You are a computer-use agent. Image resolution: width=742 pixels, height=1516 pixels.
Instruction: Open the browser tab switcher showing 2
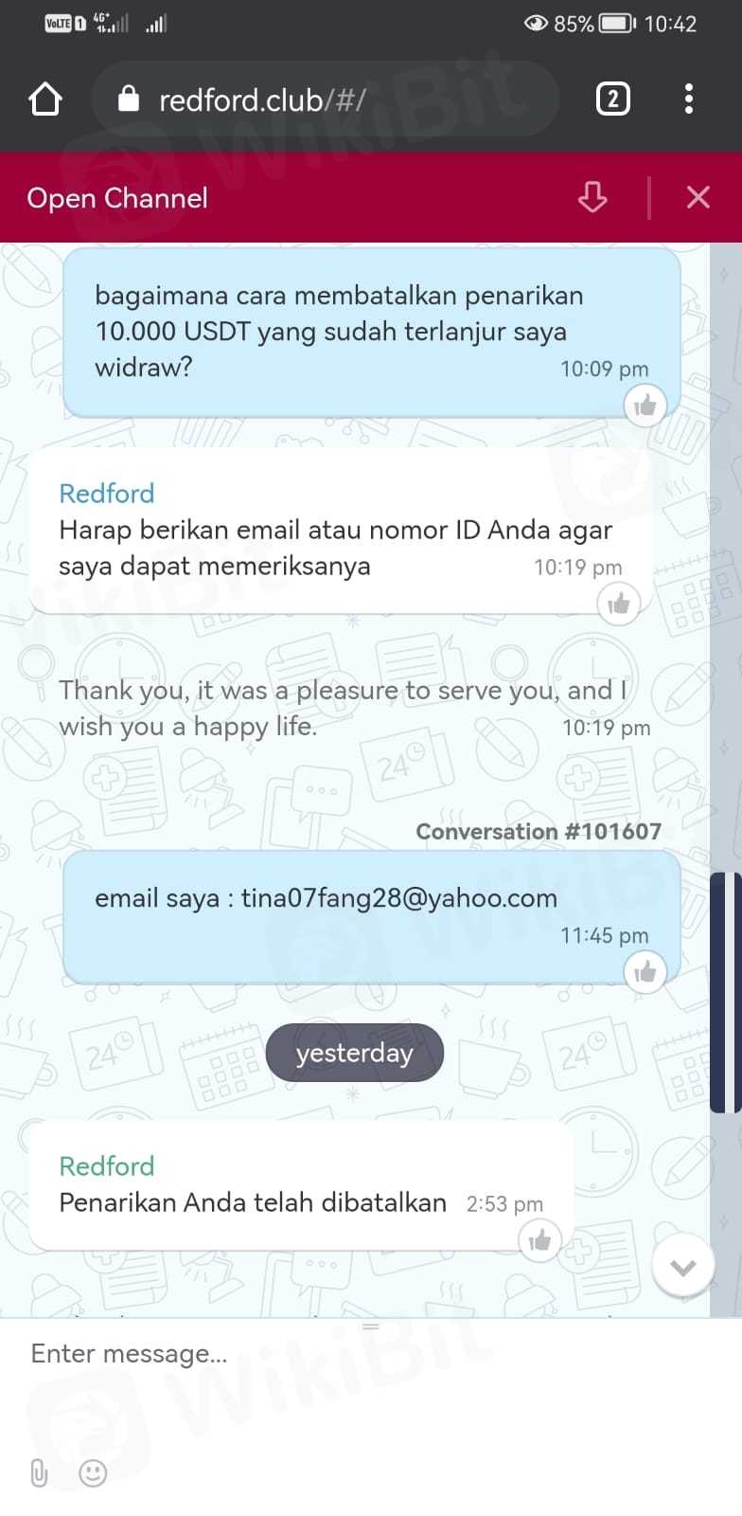click(612, 99)
